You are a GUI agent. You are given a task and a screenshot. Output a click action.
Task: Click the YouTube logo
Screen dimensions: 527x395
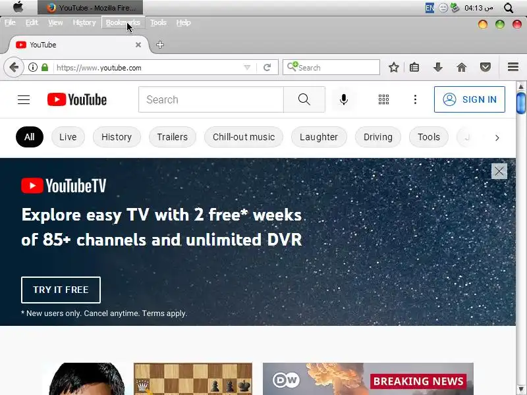click(x=77, y=99)
